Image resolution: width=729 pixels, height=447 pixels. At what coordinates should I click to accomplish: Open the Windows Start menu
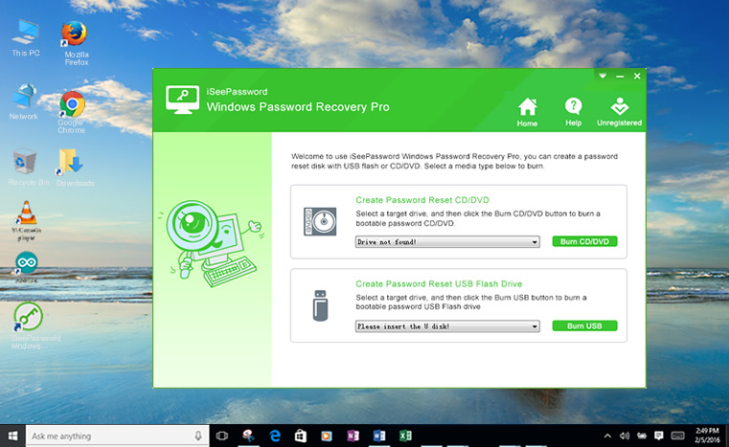(x=12, y=436)
